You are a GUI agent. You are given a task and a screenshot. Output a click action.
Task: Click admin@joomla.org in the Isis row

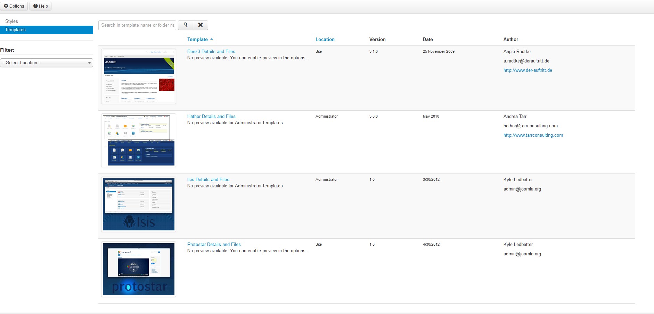click(x=522, y=189)
